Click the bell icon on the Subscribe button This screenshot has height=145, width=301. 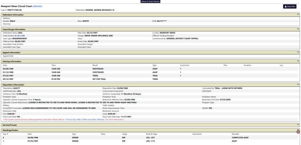point(285,7)
